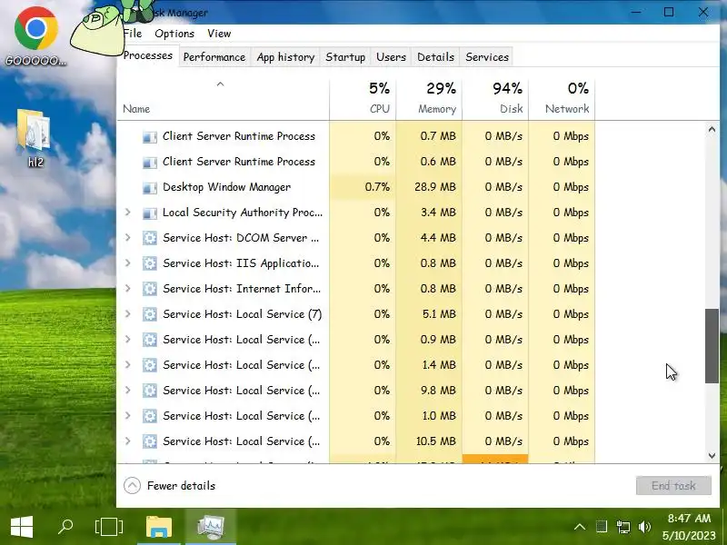Switch to the Services tab
The width and height of the screenshot is (727, 545).
click(x=487, y=57)
